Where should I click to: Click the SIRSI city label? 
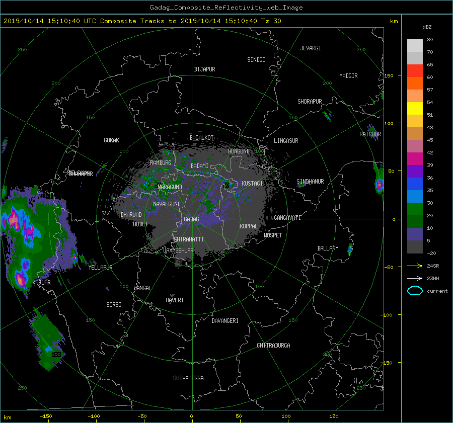coord(114,305)
